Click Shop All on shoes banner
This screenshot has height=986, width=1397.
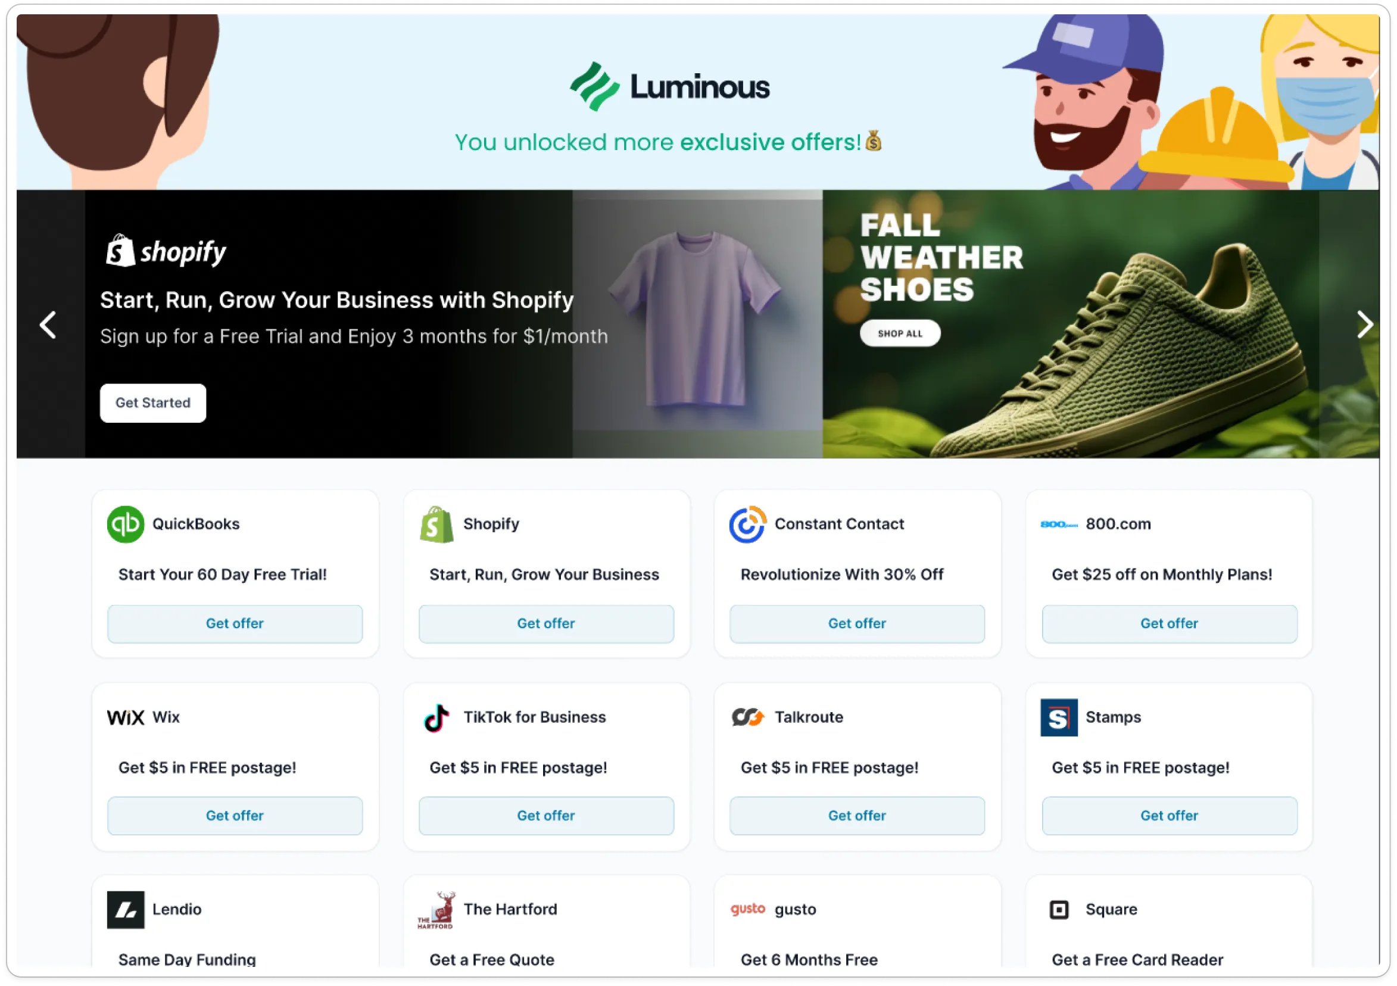click(x=900, y=333)
